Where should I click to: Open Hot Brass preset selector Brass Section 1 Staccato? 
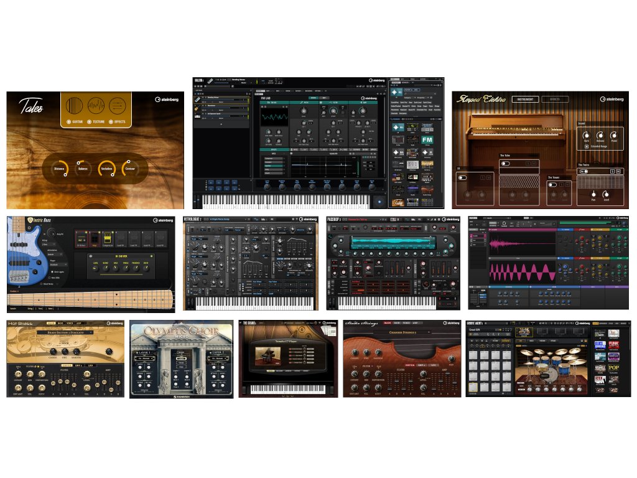coord(65,332)
